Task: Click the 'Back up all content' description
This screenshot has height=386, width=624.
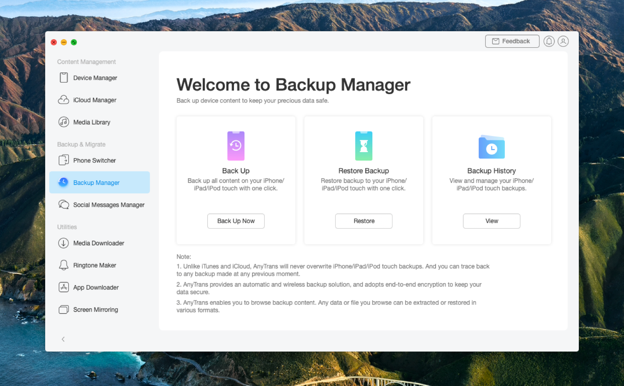Action: (x=236, y=185)
